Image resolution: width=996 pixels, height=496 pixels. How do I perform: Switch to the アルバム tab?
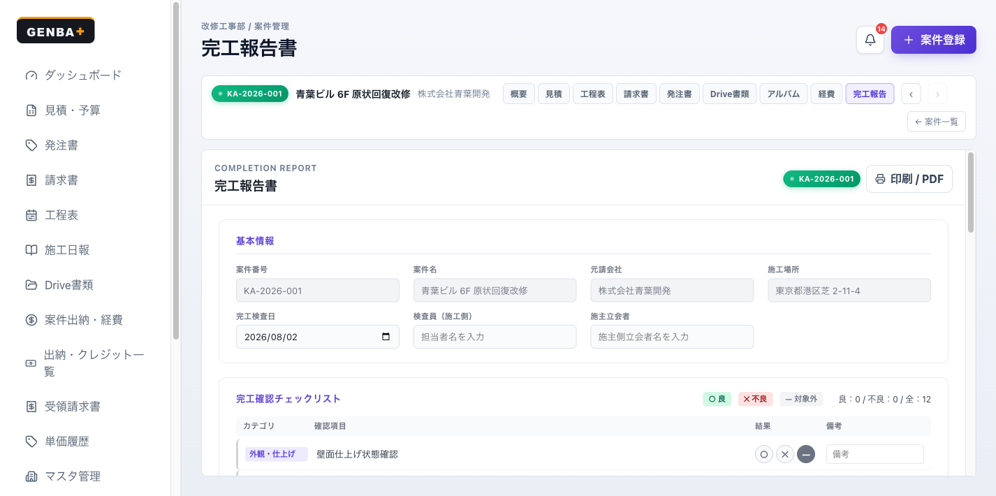[784, 94]
